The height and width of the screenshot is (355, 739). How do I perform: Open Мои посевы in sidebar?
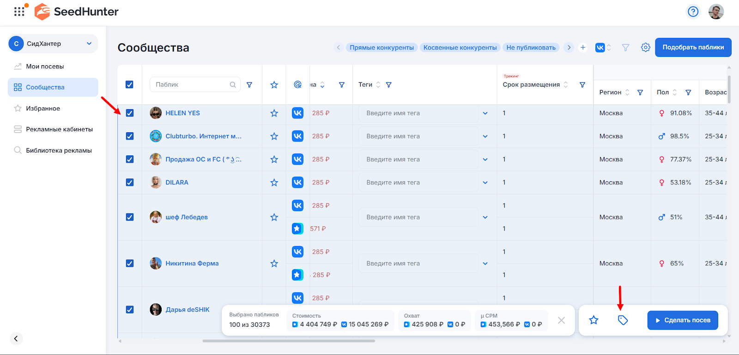45,66
